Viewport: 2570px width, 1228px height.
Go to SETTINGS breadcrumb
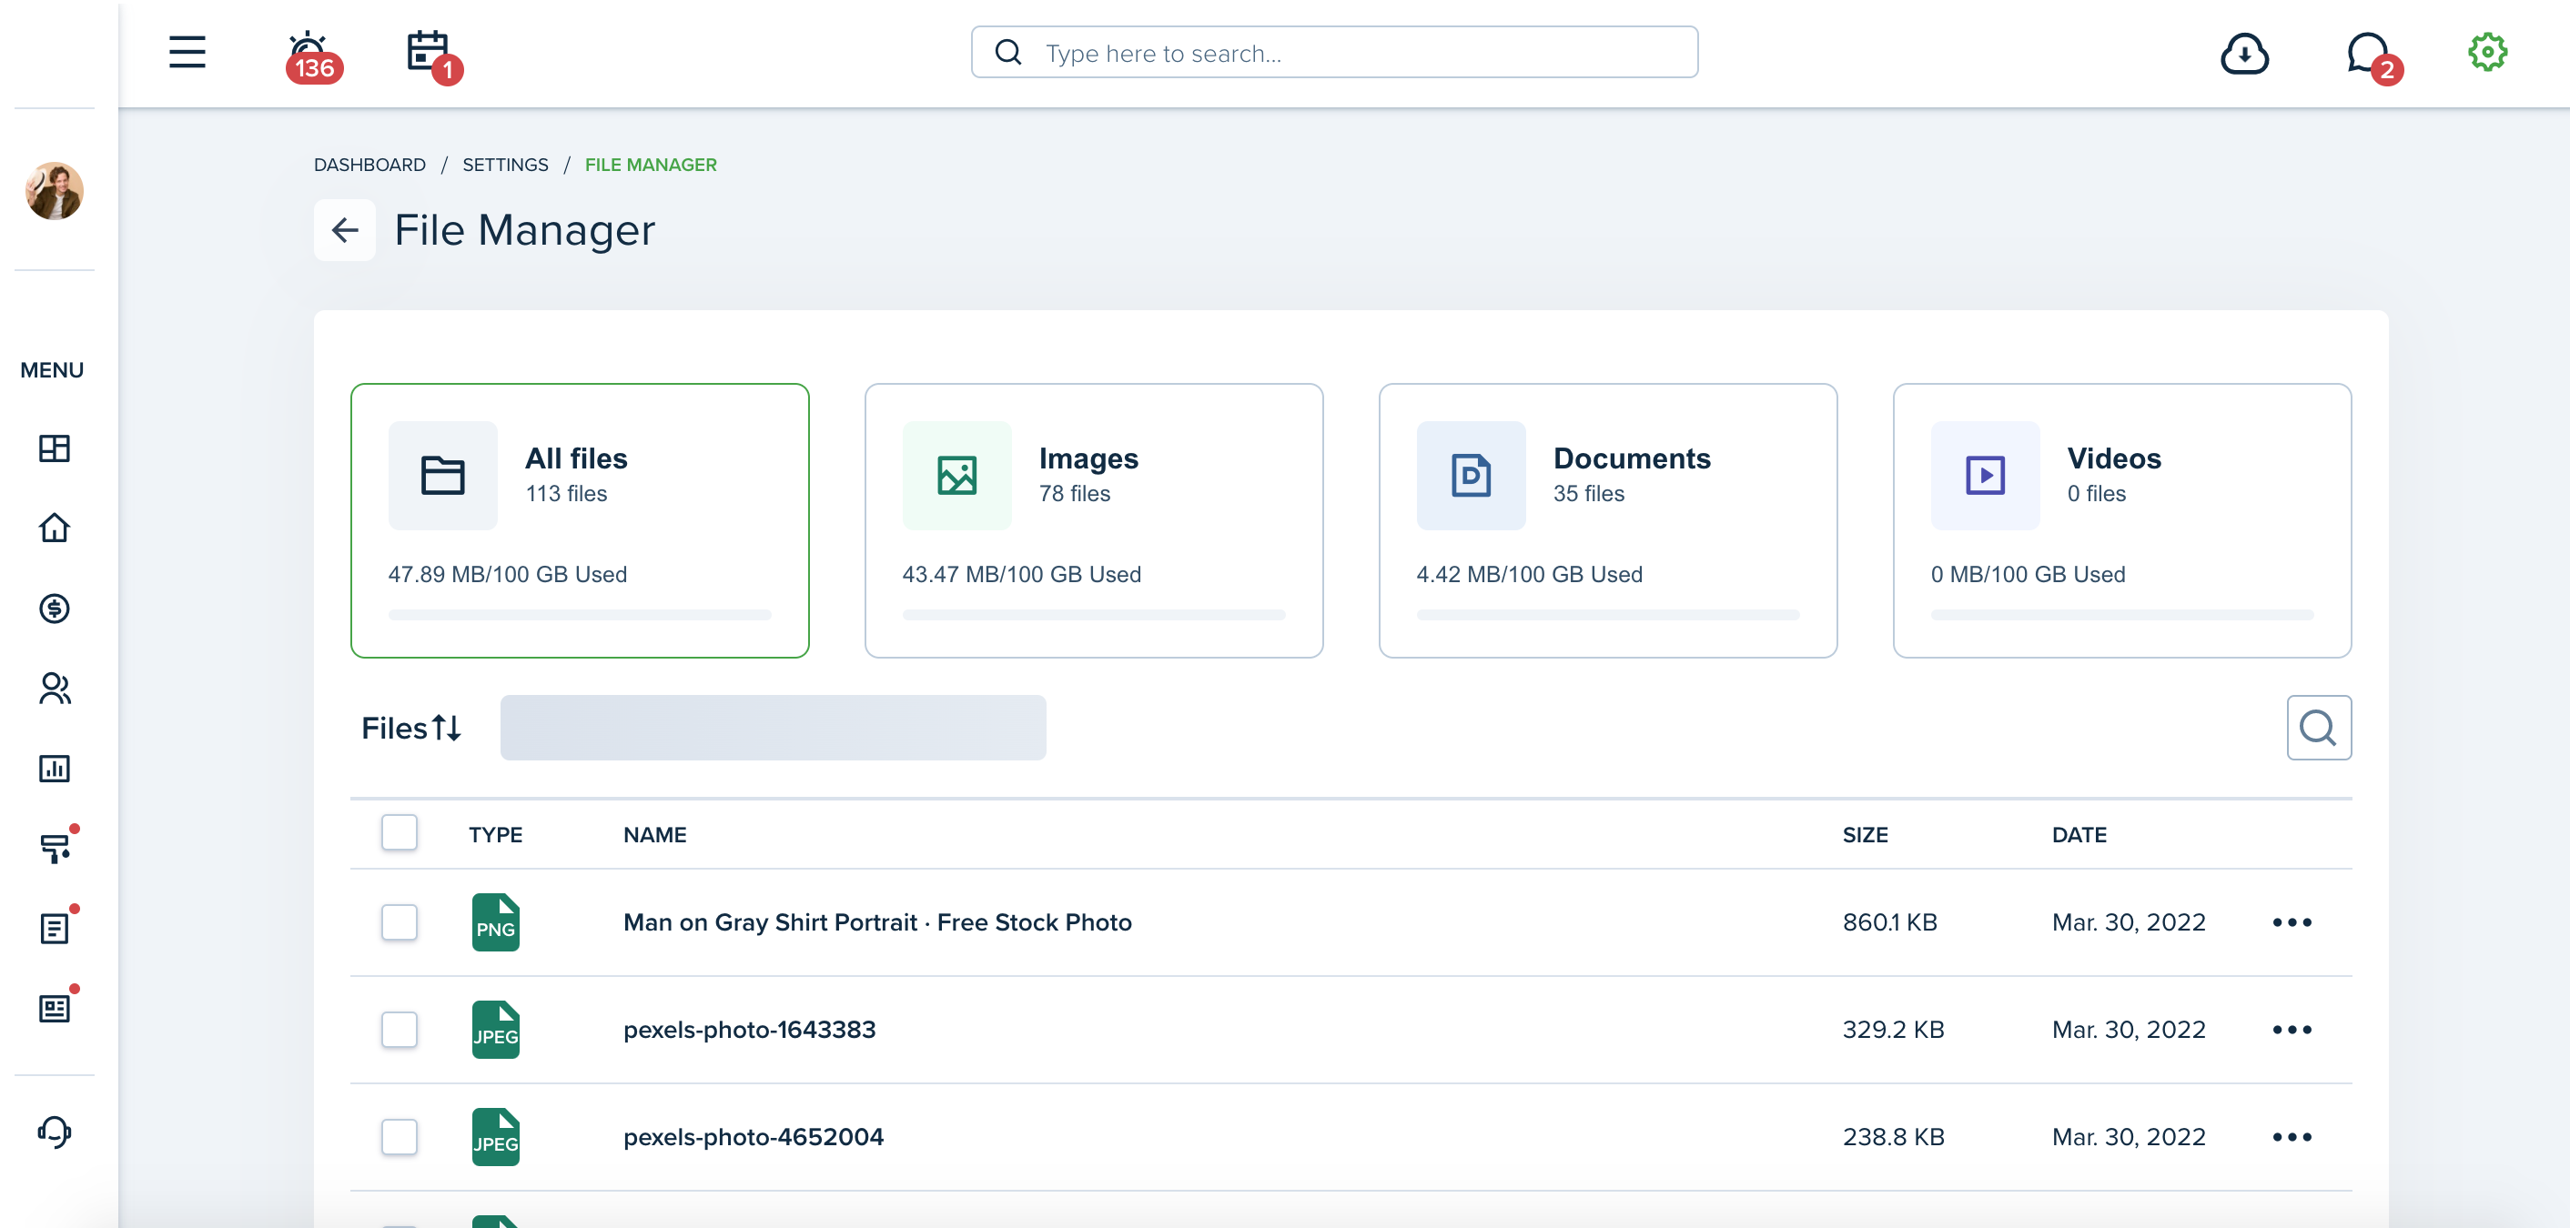[x=505, y=165]
